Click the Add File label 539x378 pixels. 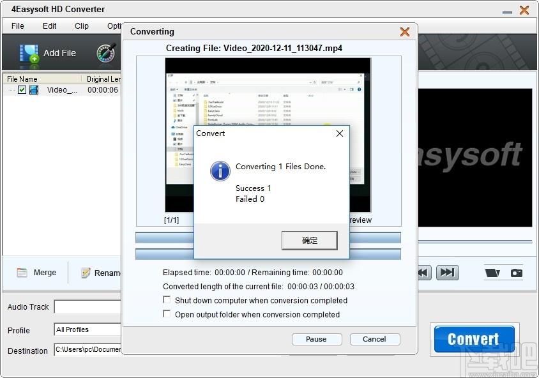[x=59, y=53]
